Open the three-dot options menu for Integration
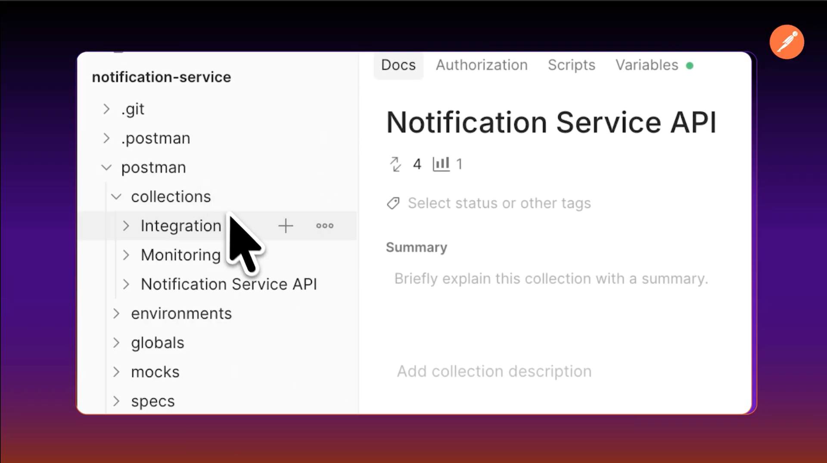The height and width of the screenshot is (463, 827). pyautogui.click(x=325, y=226)
